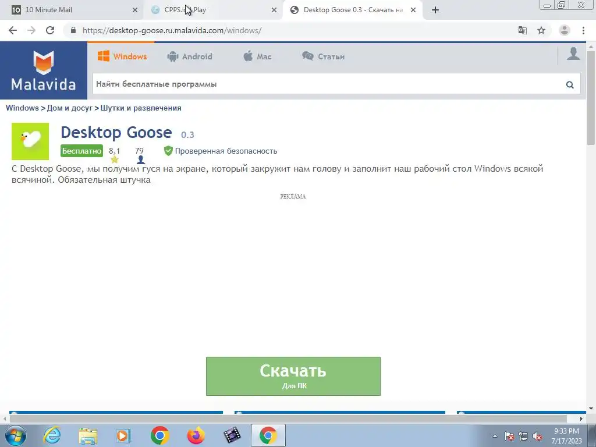This screenshot has width=596, height=447.
Task: Click the translate page icon
Action: (523, 30)
